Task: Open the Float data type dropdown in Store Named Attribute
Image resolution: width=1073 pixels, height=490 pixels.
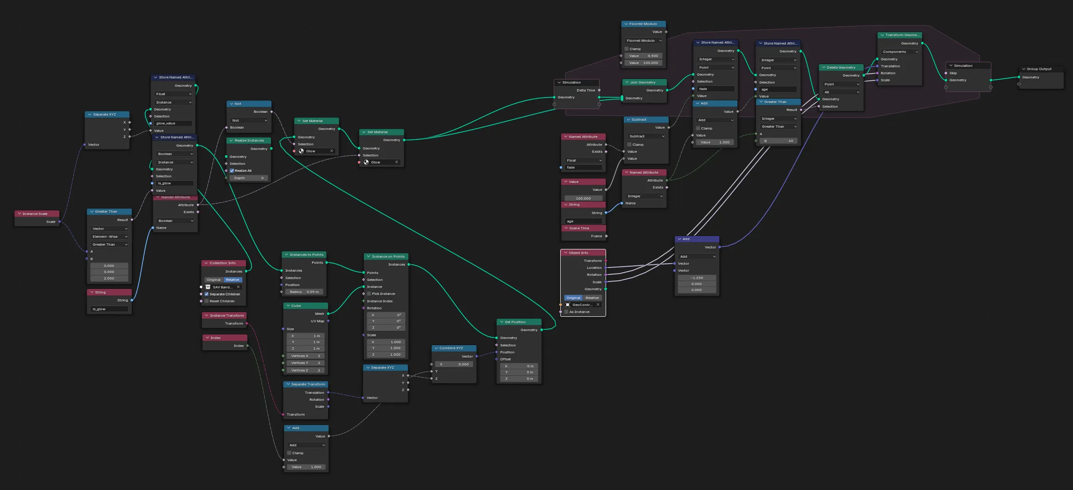Action: coord(173,94)
